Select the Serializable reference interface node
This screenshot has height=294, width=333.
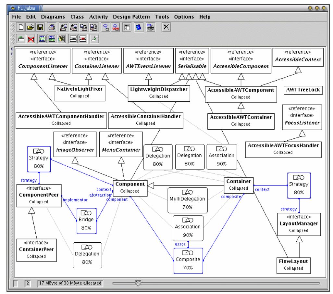pos(192,60)
